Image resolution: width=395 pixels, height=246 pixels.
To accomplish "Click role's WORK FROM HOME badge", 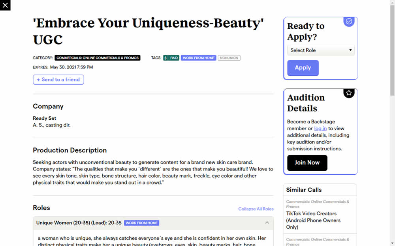I will click(141, 223).
